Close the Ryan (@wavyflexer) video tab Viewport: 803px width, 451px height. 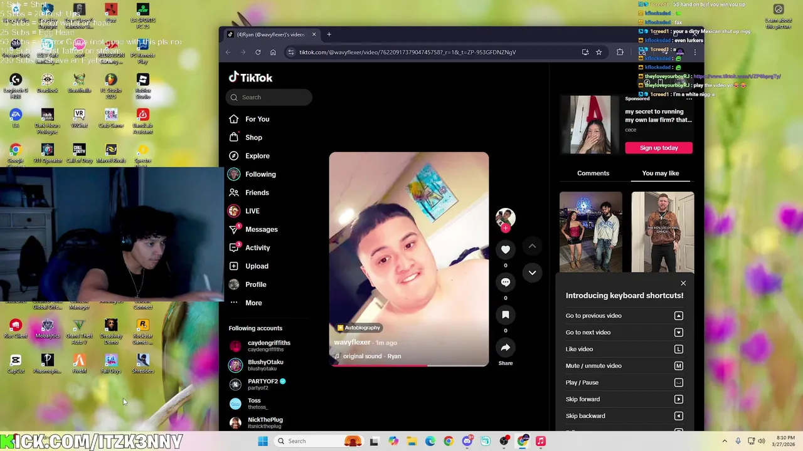pyautogui.click(x=314, y=34)
